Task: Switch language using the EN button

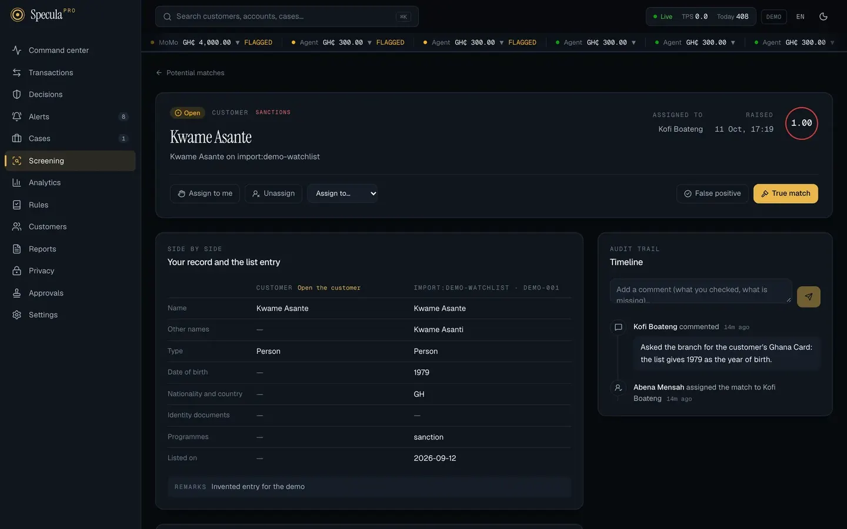Action: tap(800, 16)
